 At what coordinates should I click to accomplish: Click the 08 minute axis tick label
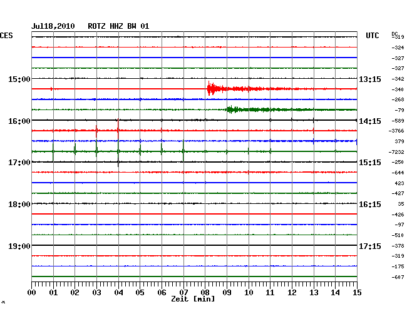coord(205,293)
